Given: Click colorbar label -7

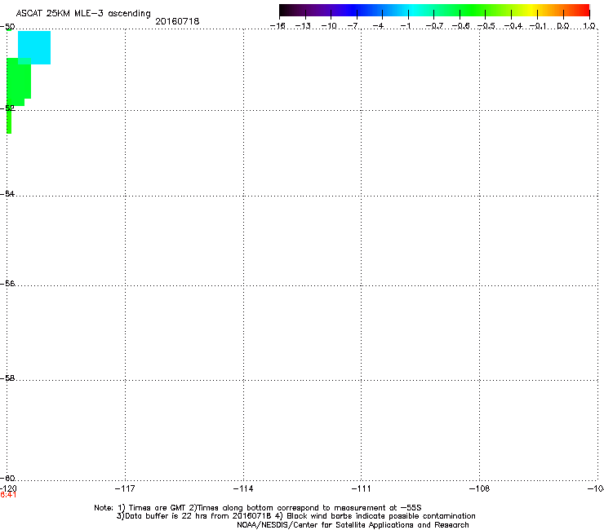Looking at the screenshot, I should pyautogui.click(x=353, y=26).
